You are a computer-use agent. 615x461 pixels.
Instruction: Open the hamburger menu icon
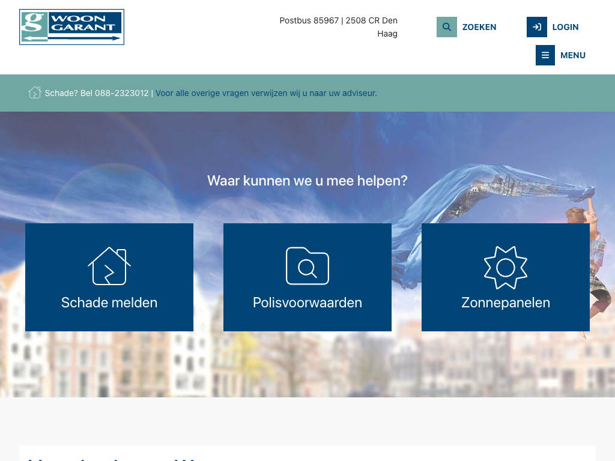(x=545, y=55)
